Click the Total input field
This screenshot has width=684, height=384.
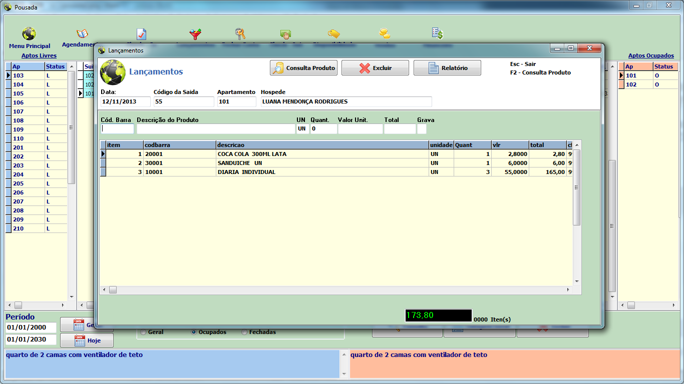pyautogui.click(x=400, y=128)
